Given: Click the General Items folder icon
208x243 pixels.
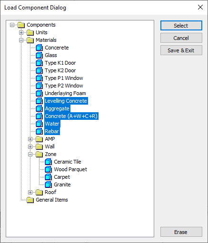Looking at the screenshot, I should point(30,200).
